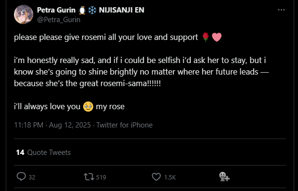Open the Petra Gurin display name link
Image resolution: width=298 pixels, height=191 pixels.
coord(56,10)
